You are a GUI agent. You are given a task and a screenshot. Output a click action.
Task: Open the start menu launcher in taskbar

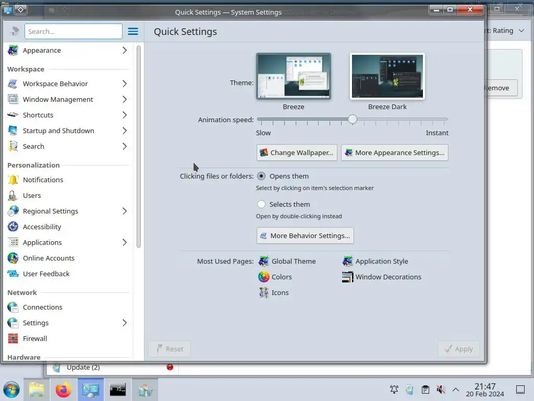[11, 390]
